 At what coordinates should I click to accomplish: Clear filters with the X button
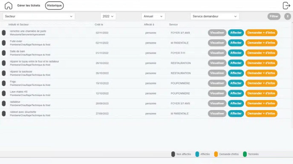287,17
